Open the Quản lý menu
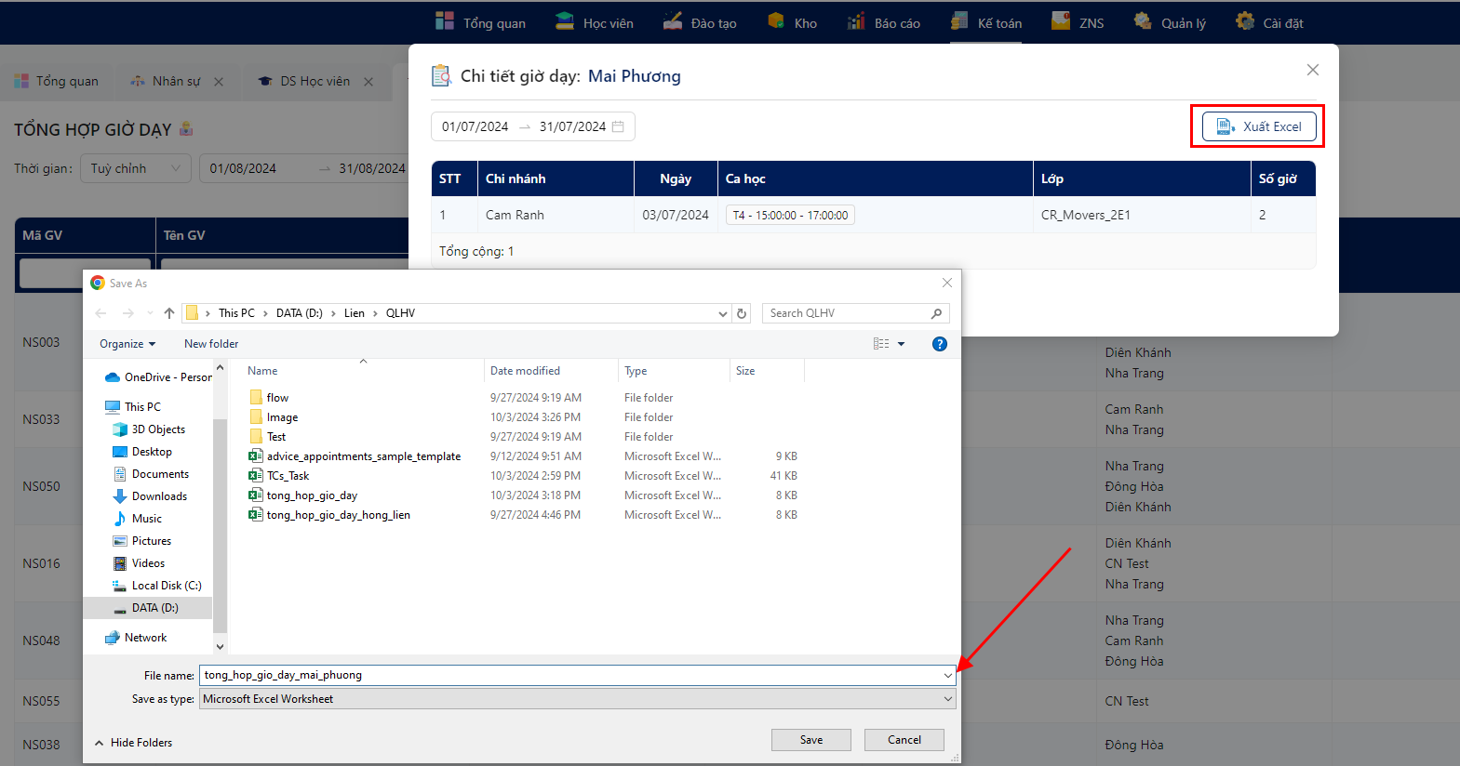This screenshot has width=1460, height=766. pos(1170,22)
